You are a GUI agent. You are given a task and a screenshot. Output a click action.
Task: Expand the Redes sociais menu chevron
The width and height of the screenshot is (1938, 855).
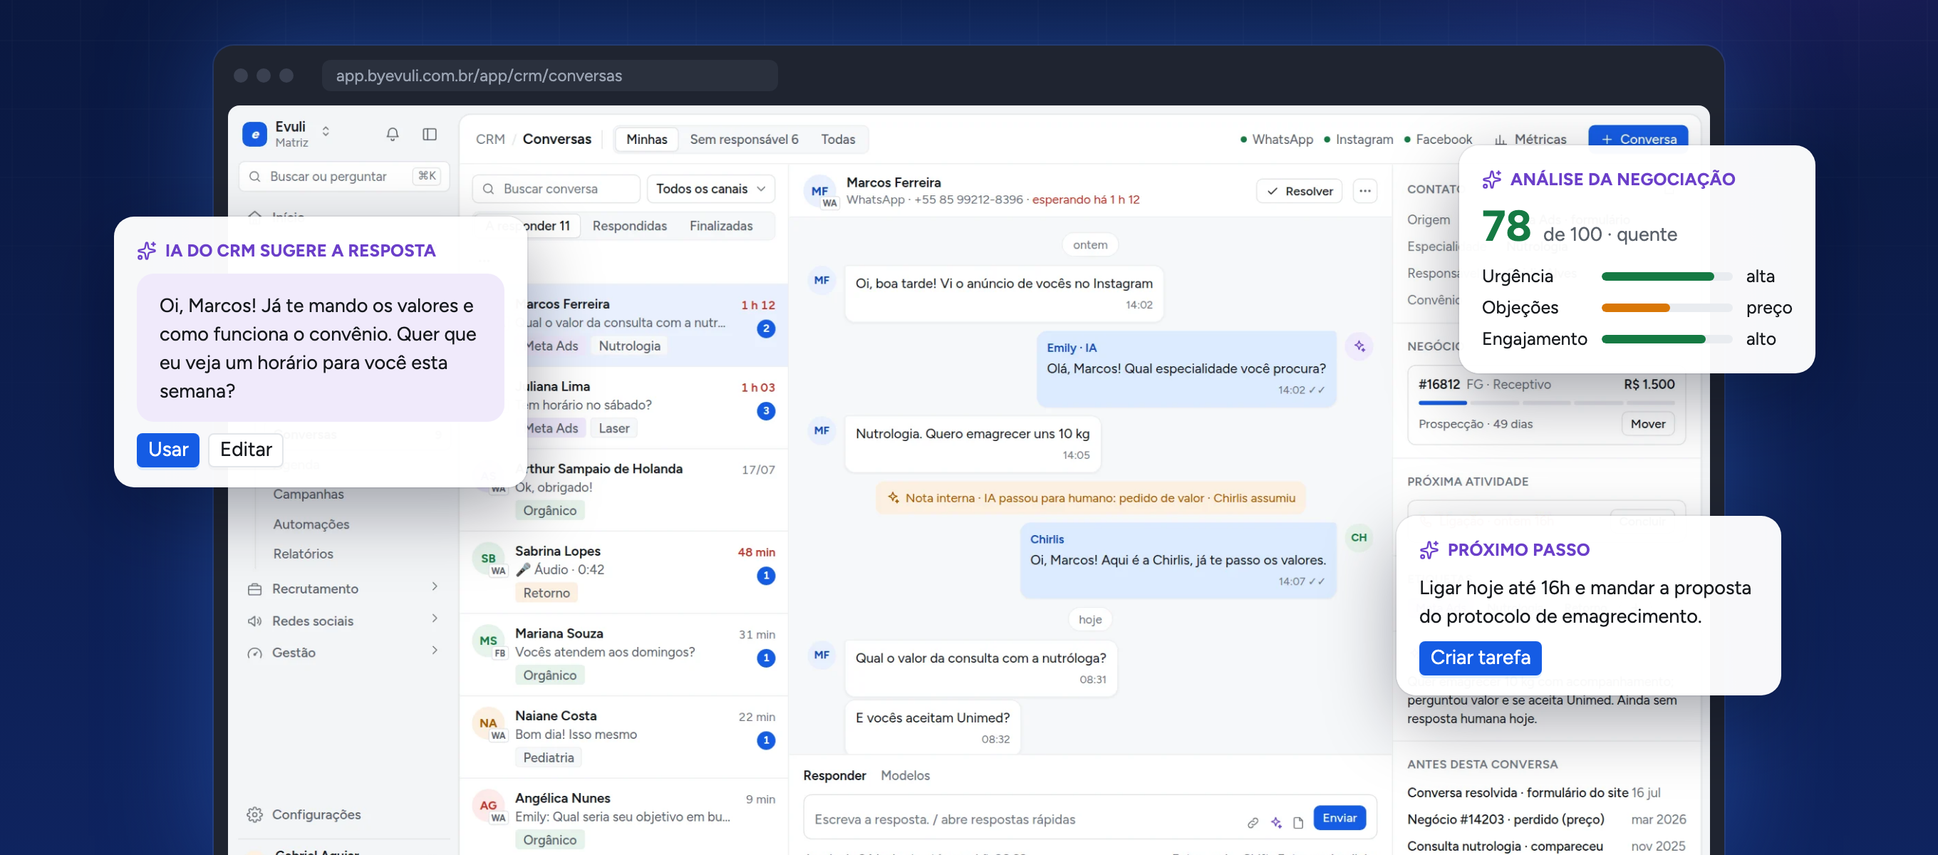coord(435,618)
